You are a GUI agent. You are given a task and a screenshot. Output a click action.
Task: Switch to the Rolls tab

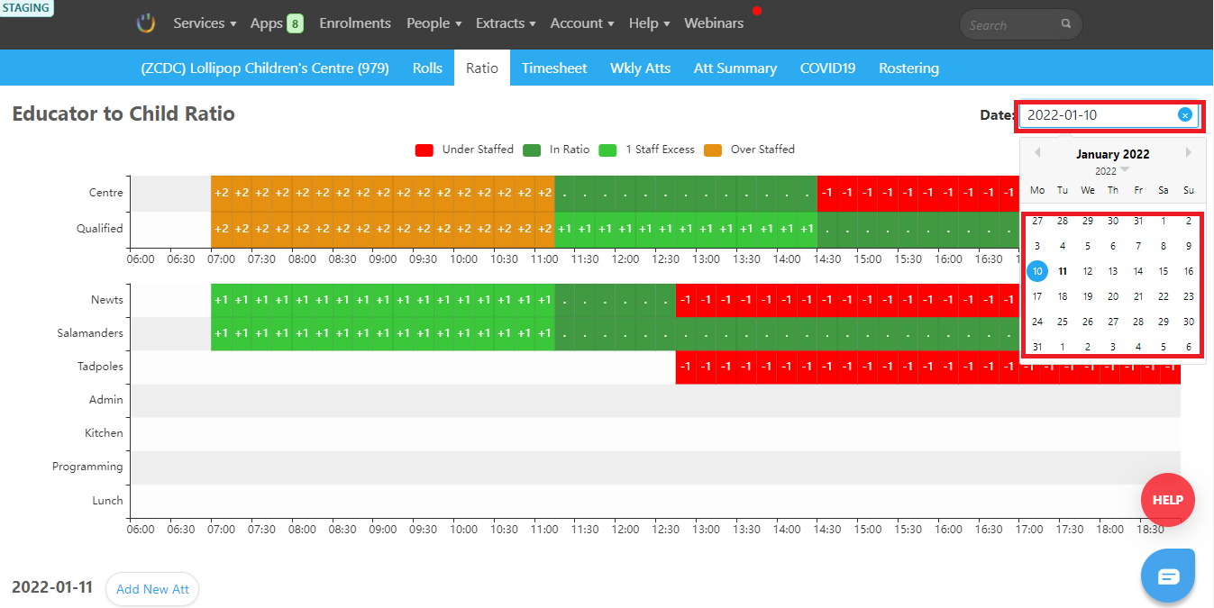[427, 68]
